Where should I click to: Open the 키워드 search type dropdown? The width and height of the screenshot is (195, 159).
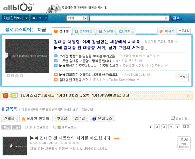pos(77,18)
